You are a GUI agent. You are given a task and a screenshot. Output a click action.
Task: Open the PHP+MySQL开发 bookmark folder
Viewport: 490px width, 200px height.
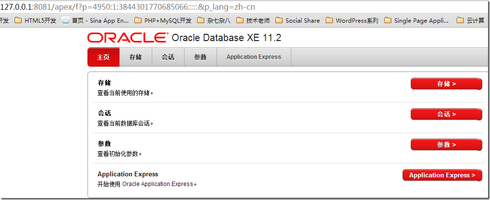coord(163,21)
